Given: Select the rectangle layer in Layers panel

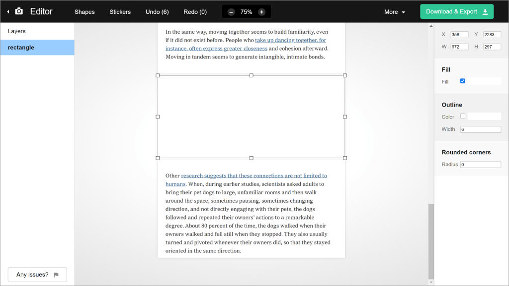Looking at the screenshot, I should (37, 48).
